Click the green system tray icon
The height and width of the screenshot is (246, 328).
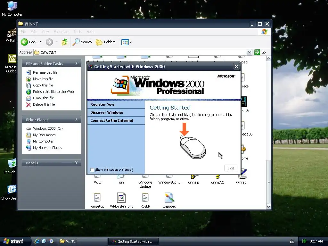coord(304,241)
